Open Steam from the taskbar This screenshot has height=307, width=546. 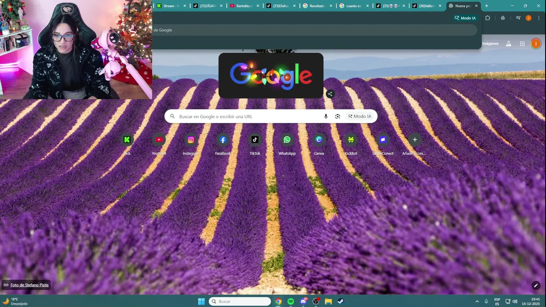pos(341,301)
